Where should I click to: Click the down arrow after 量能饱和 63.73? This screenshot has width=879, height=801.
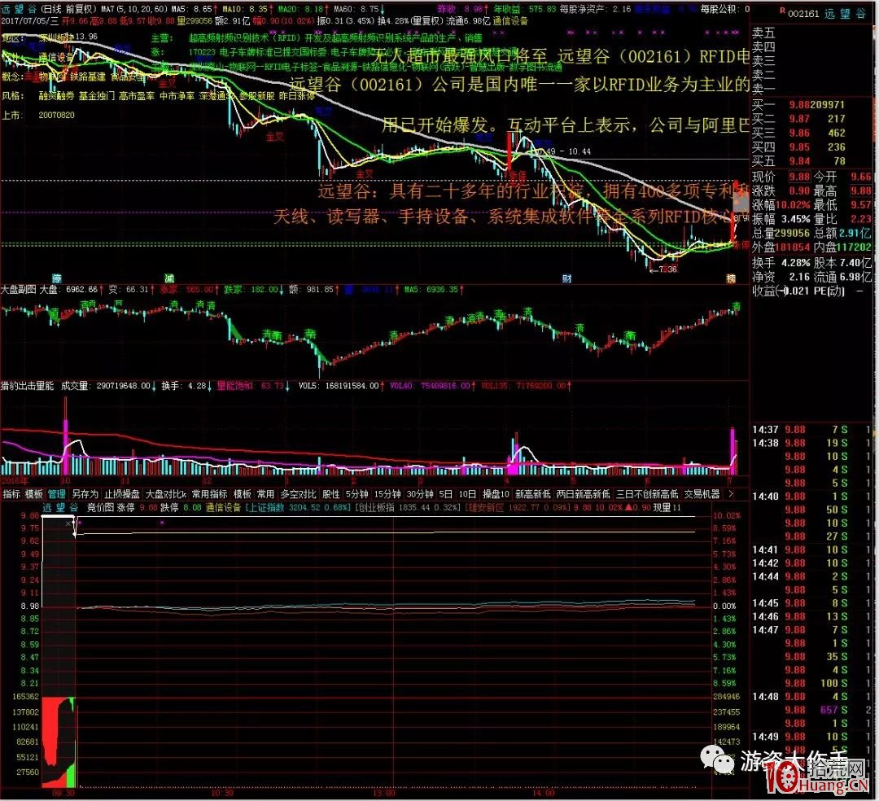click(289, 387)
